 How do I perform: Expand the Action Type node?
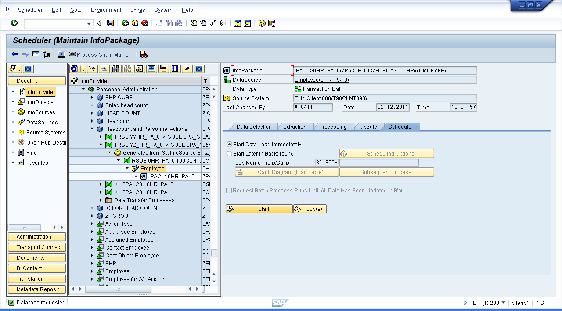pyautogui.click(x=92, y=224)
